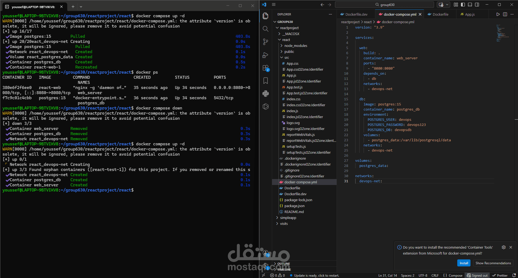518x278 pixels.
Task: Select the youssef@LAPTOP terminal tab
Action: point(34,7)
